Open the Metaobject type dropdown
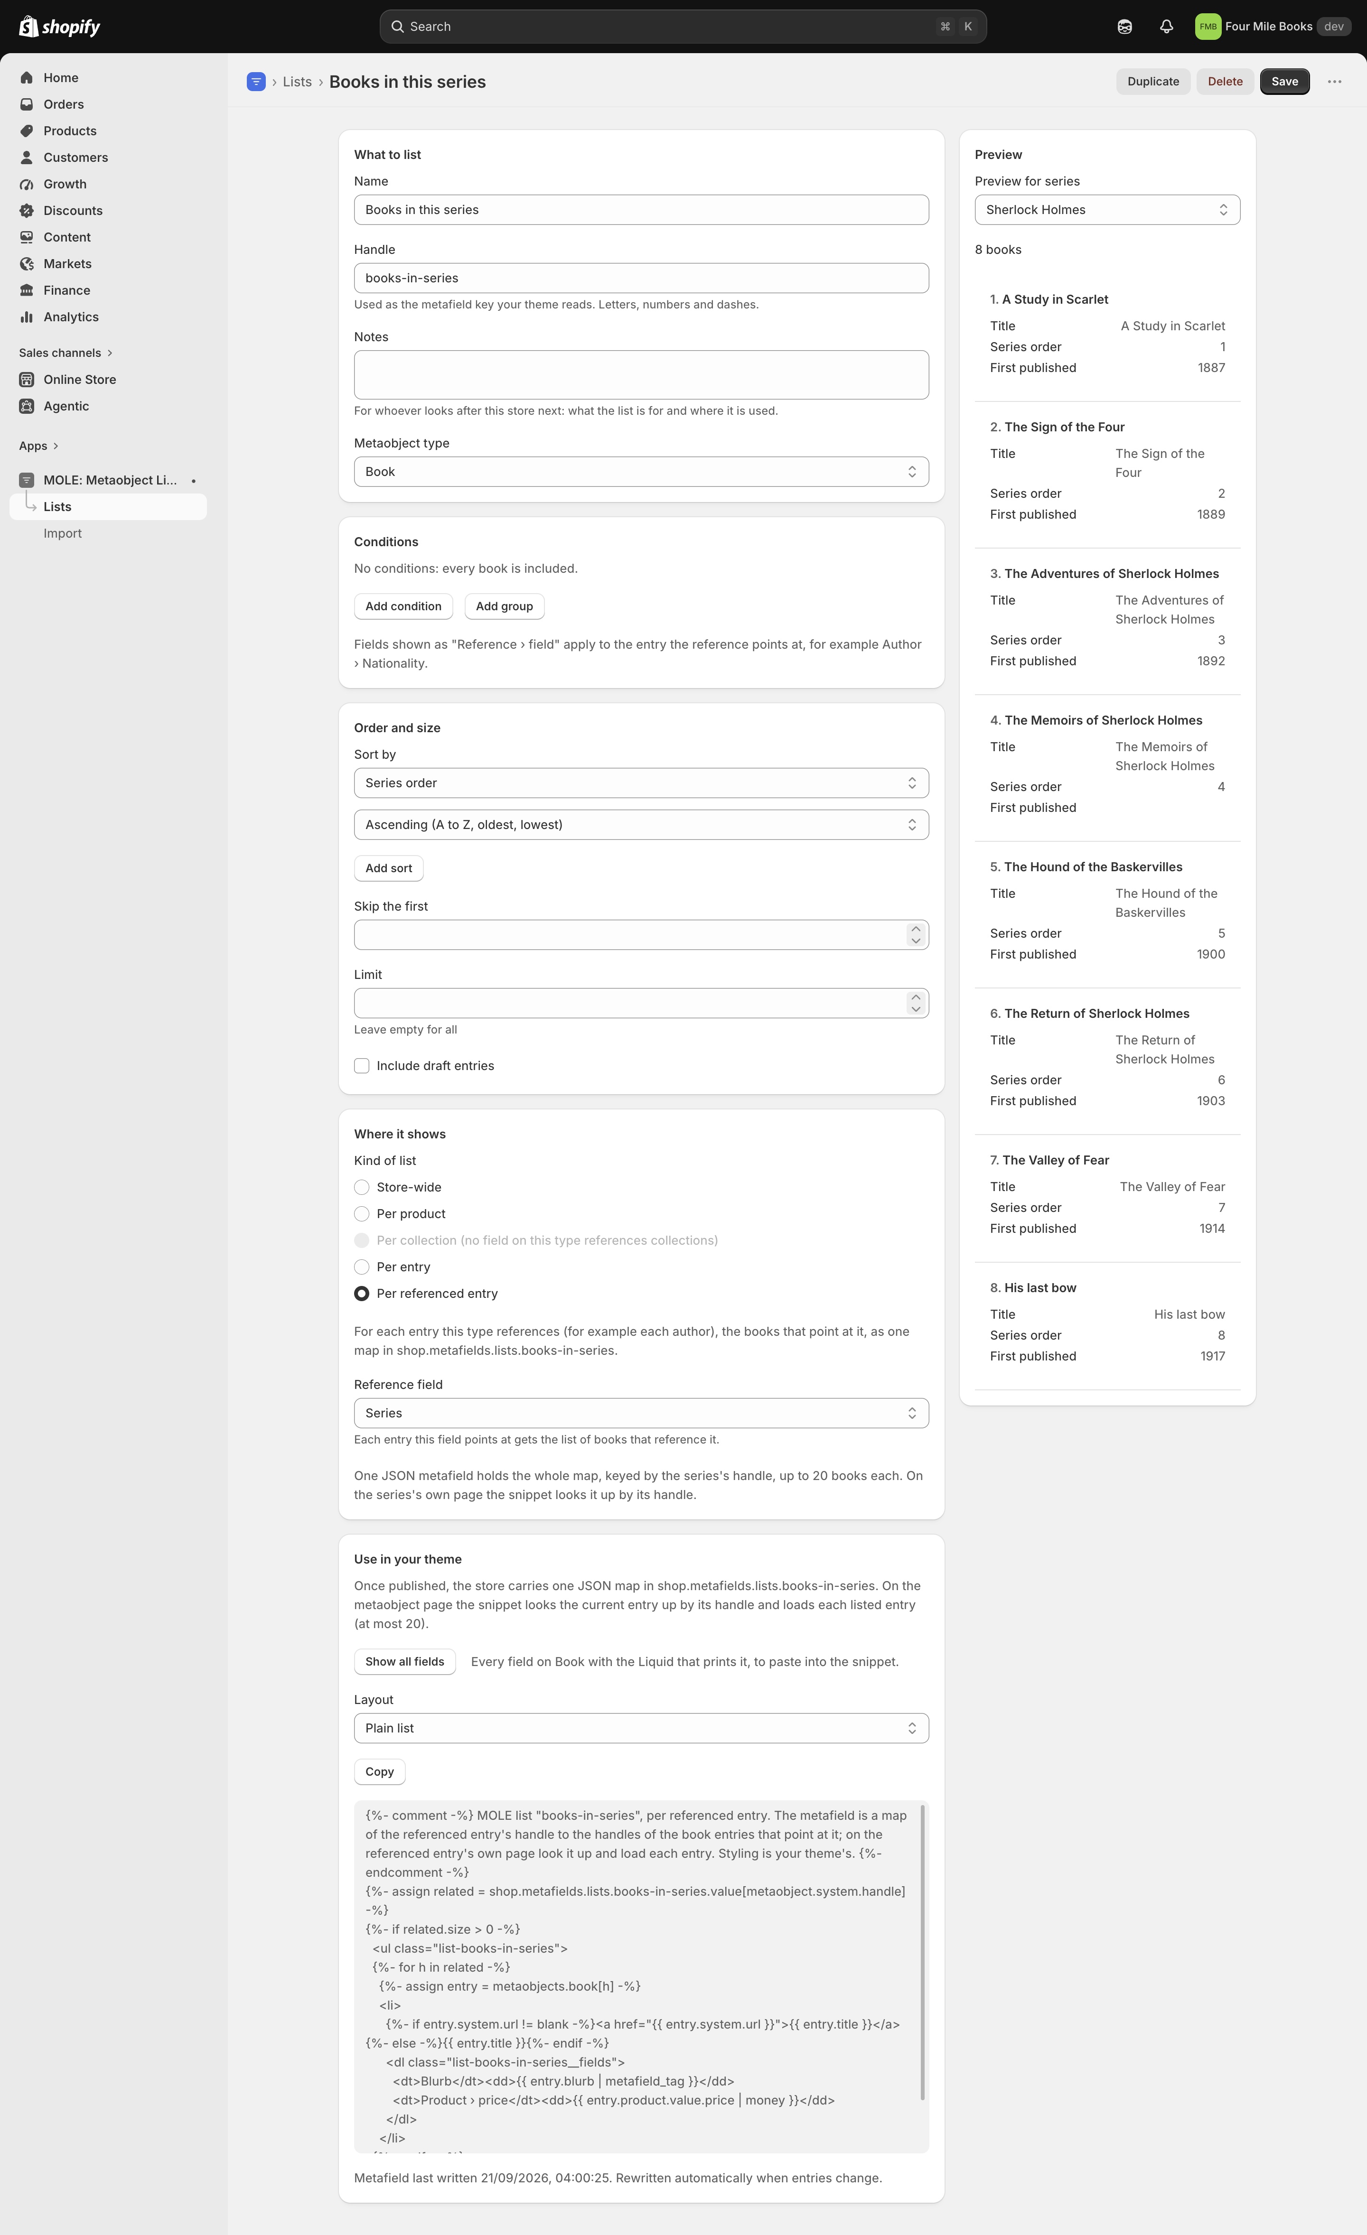Viewport: 1367px width, 2235px height. point(641,472)
